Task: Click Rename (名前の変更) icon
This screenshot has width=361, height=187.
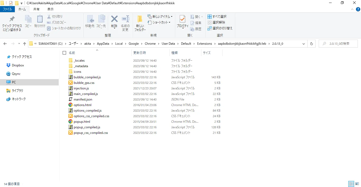Action: (125, 24)
